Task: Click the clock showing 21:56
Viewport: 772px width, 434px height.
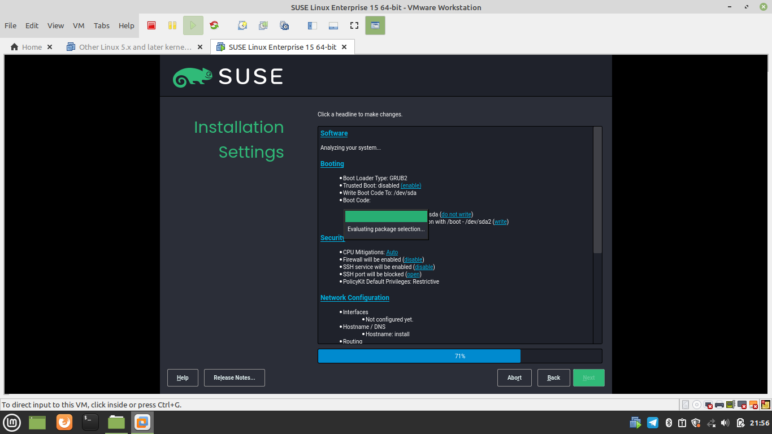Action: [x=760, y=423]
